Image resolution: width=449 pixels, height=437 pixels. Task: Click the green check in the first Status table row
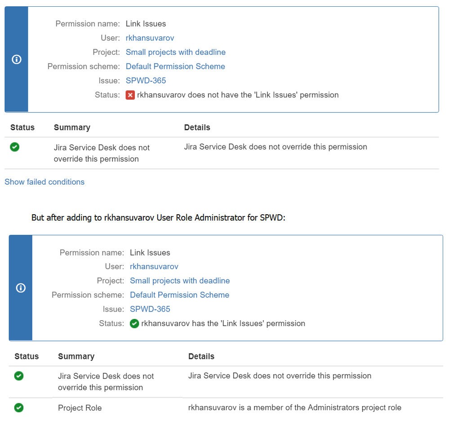(14, 147)
